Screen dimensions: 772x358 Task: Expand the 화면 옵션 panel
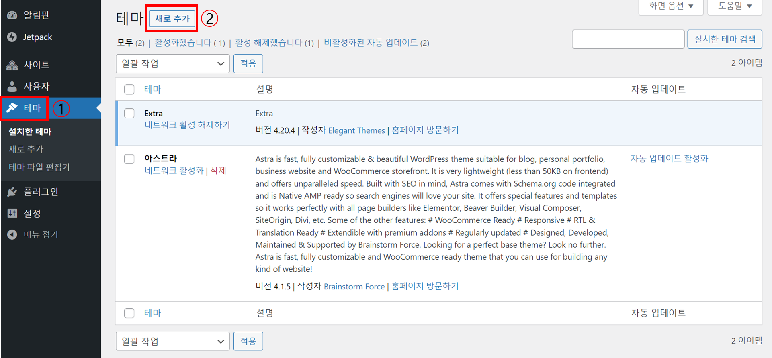671,6
